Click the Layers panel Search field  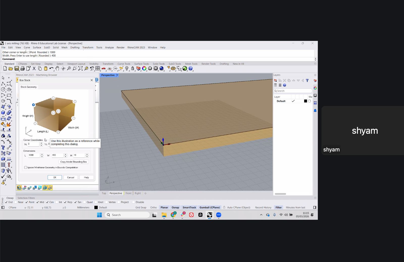(293, 91)
